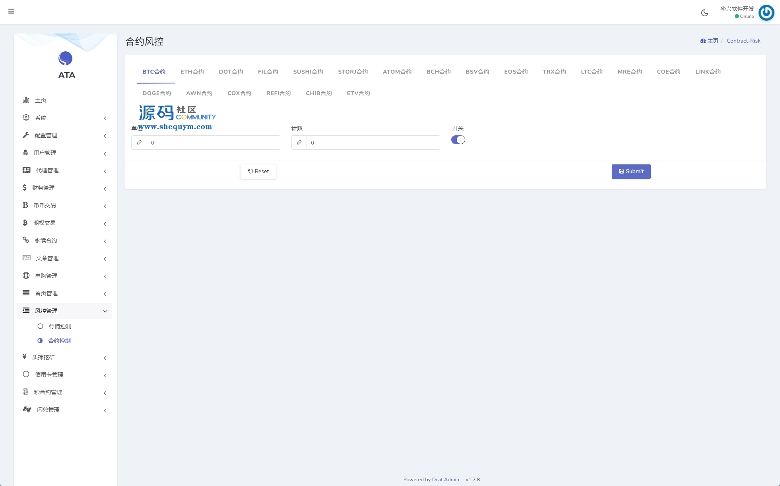Expand the 用户管理 menu chevron
Screen dimensions: 780x486
point(105,154)
